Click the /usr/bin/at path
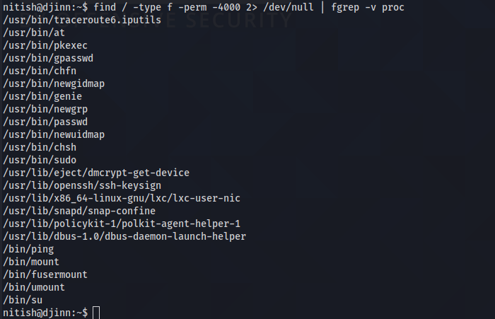The width and height of the screenshot is (495, 319). pos(34,33)
